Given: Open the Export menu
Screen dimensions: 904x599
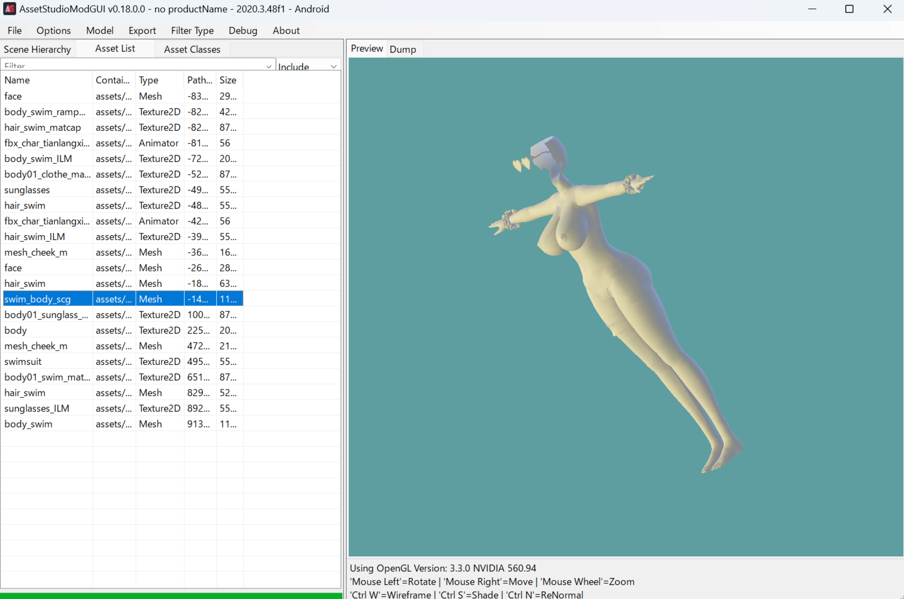Looking at the screenshot, I should pos(143,31).
